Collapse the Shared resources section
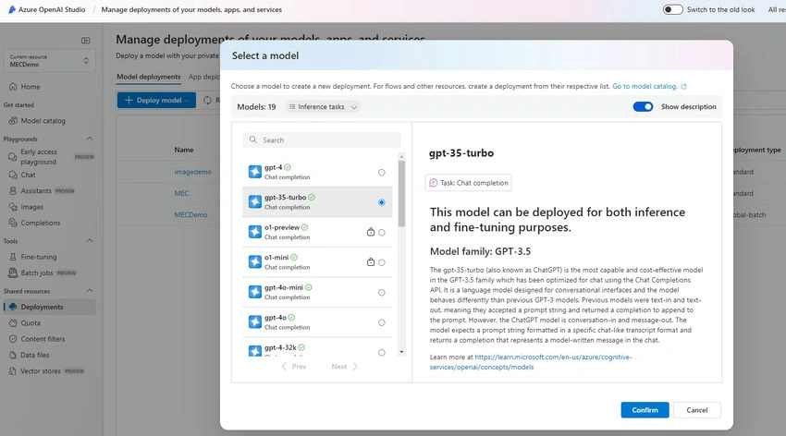The height and width of the screenshot is (436, 786). [90, 291]
